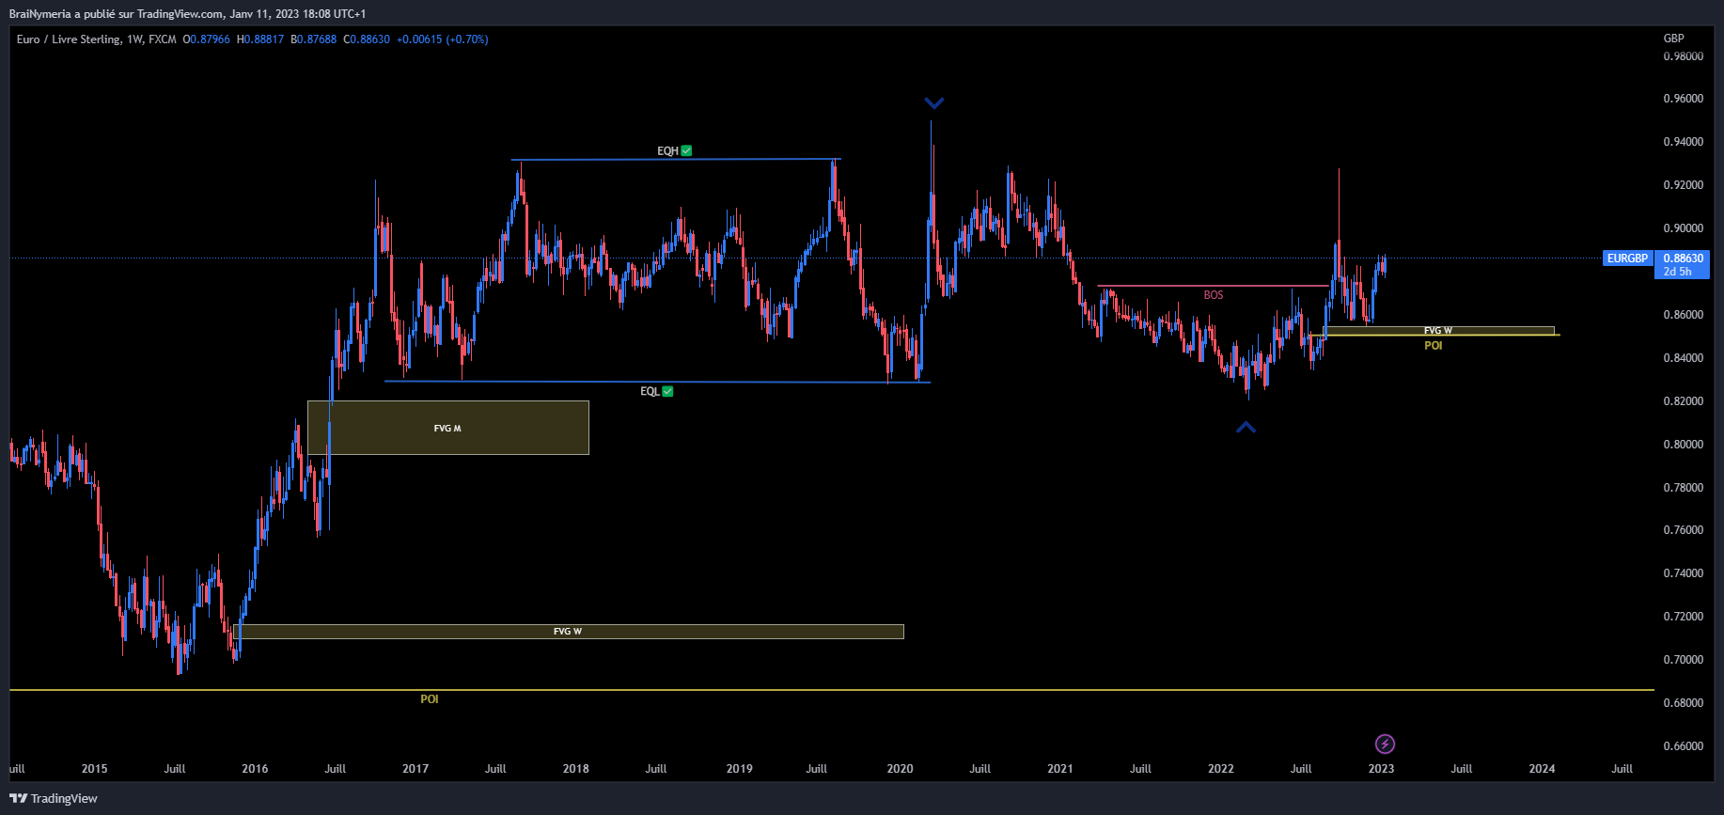Select the FVG M zone box
The image size is (1724, 815).
pyautogui.click(x=448, y=428)
